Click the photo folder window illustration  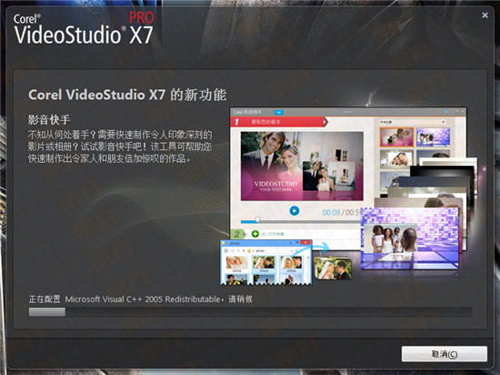pos(266,262)
